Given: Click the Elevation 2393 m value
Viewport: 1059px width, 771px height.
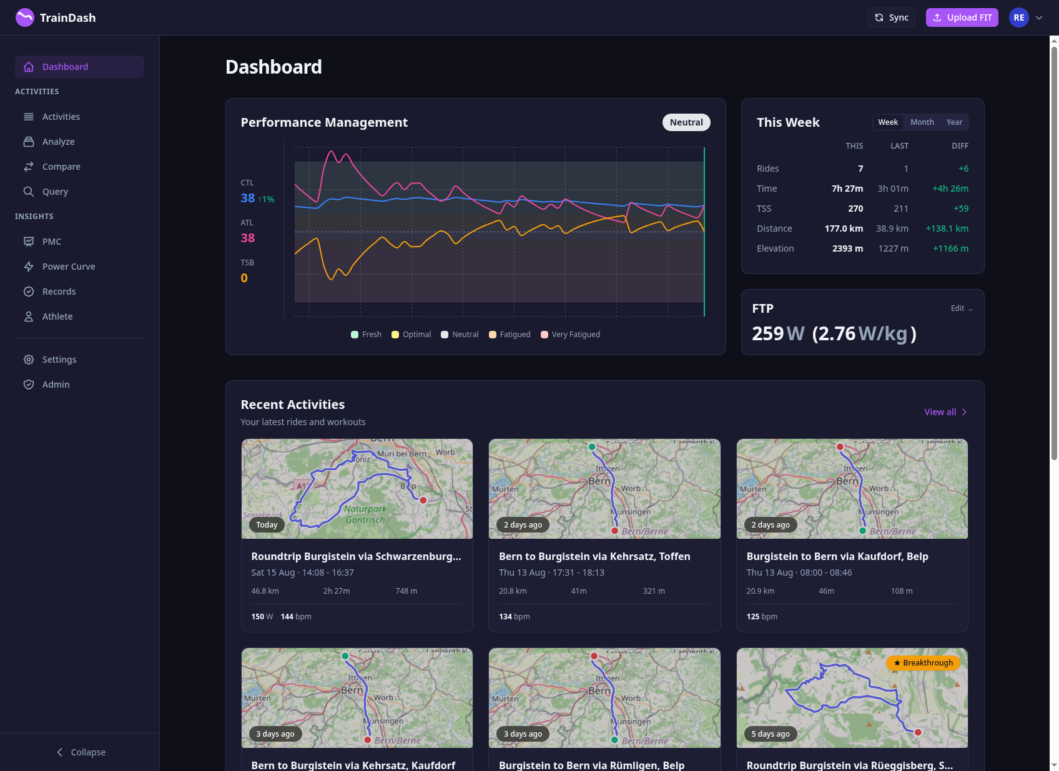Looking at the screenshot, I should 847,248.
